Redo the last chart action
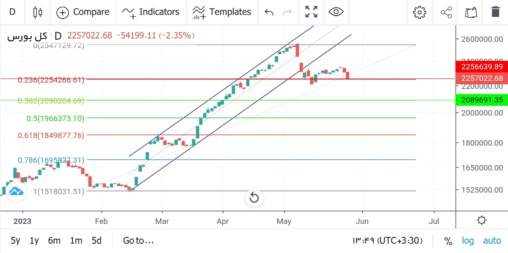 coord(287,12)
